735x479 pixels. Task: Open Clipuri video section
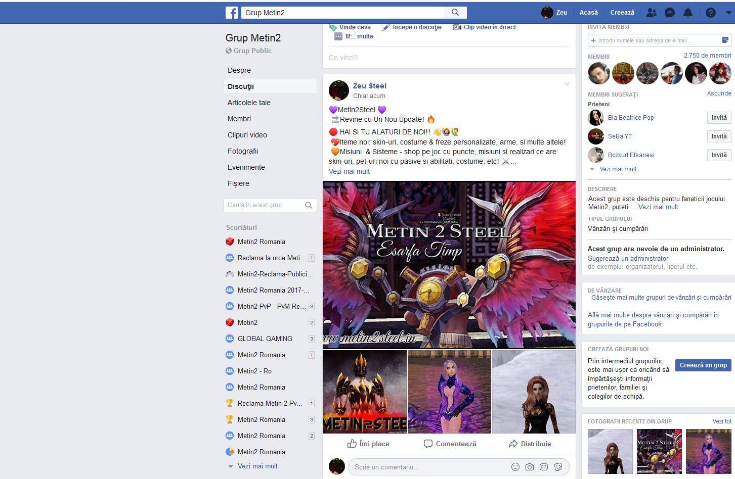point(247,135)
